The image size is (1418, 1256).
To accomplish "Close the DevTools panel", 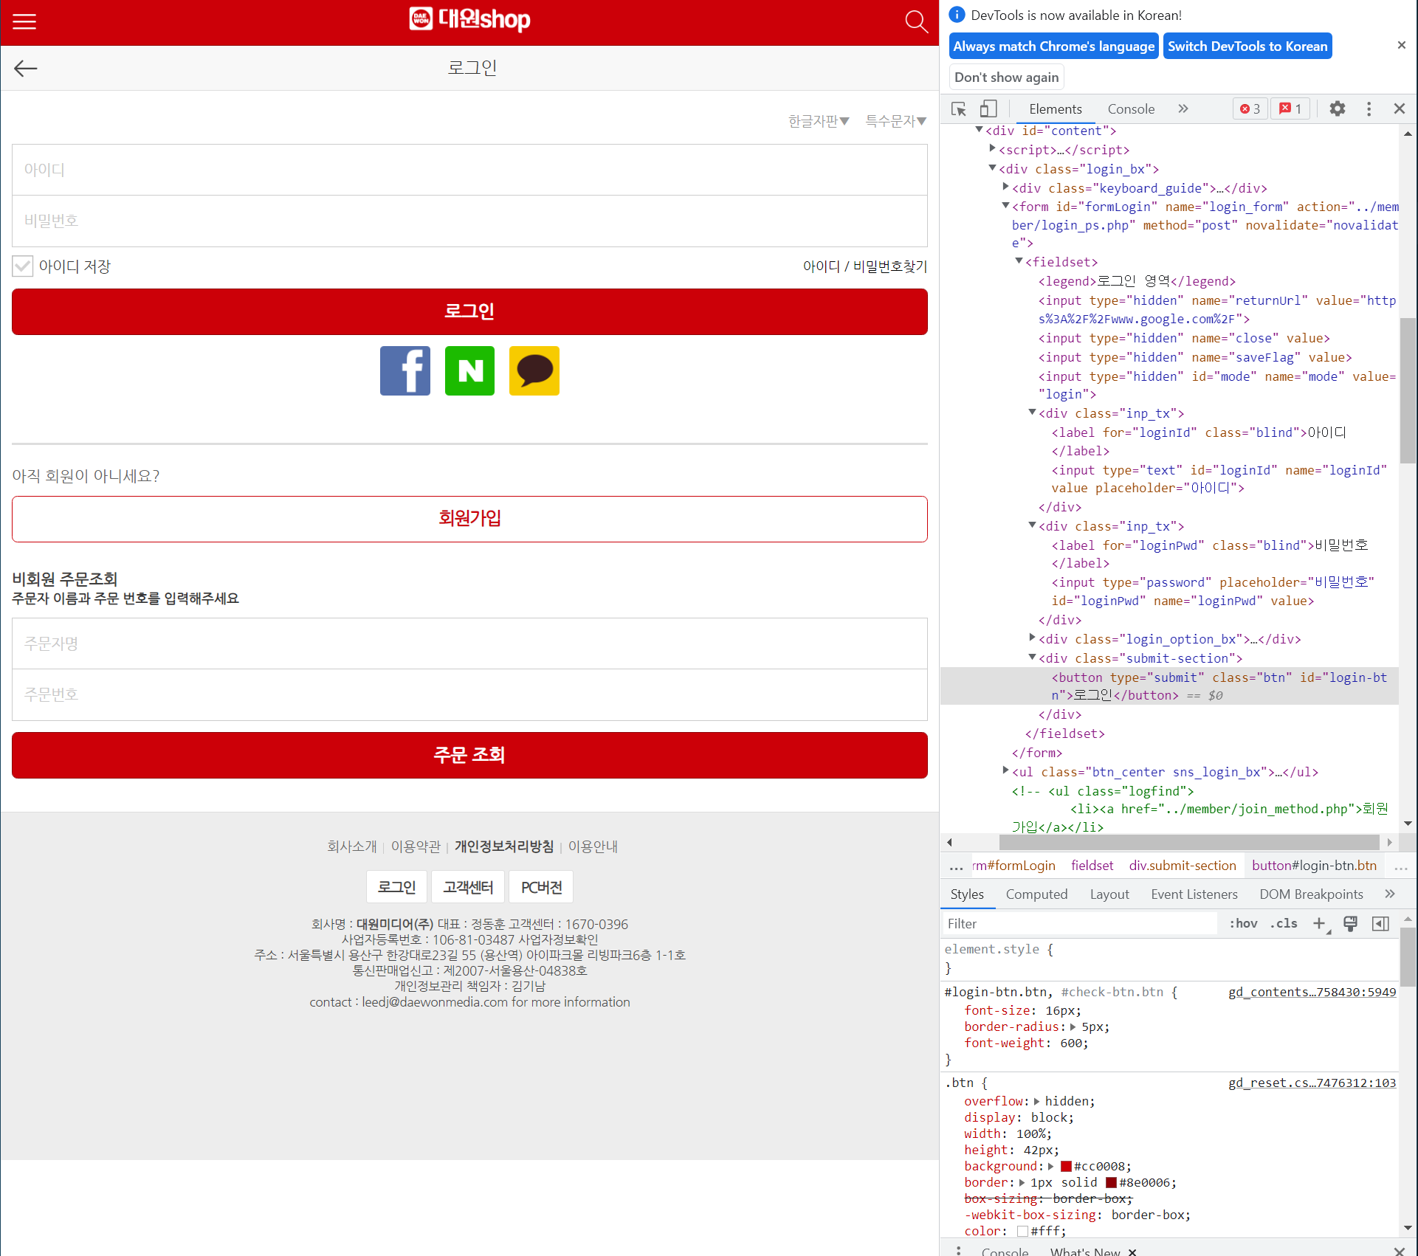I will [x=1399, y=108].
